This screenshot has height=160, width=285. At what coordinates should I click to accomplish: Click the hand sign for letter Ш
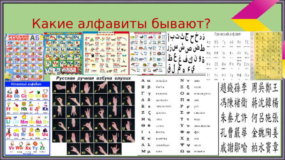[73, 136]
